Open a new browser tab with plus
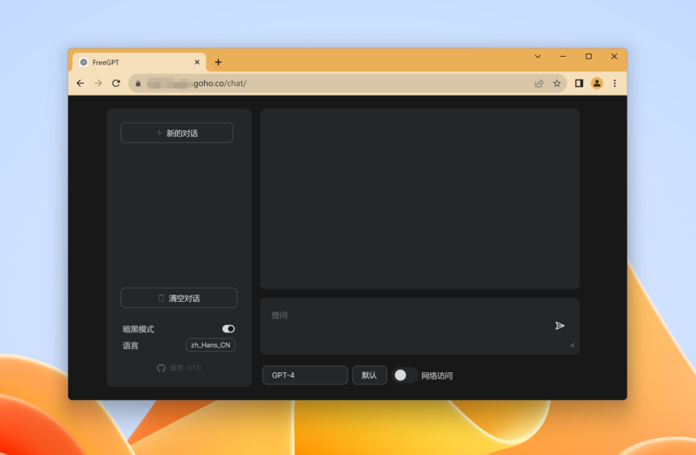 pyautogui.click(x=218, y=63)
